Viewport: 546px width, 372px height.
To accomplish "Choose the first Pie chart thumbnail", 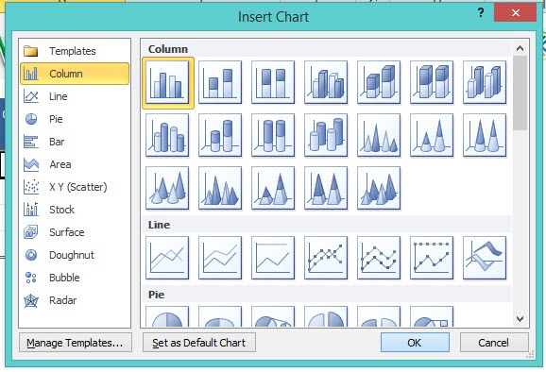I will [167, 316].
